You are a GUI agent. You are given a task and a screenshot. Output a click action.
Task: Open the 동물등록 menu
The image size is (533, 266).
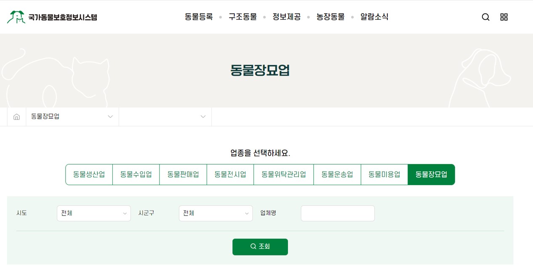pyautogui.click(x=198, y=17)
